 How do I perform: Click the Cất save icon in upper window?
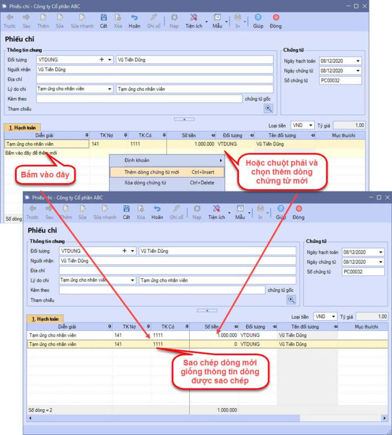tap(104, 21)
